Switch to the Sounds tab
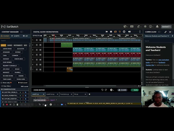The width and height of the screenshot is (174, 131). (x=5, y=36)
